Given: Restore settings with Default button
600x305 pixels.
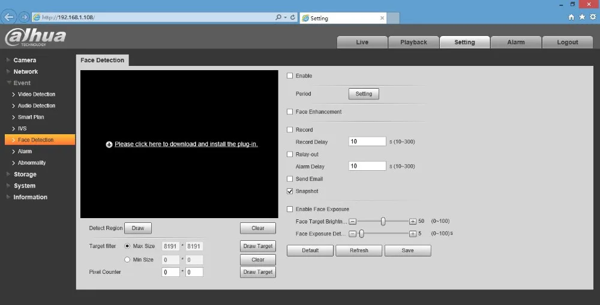Looking at the screenshot, I should pyautogui.click(x=310, y=250).
